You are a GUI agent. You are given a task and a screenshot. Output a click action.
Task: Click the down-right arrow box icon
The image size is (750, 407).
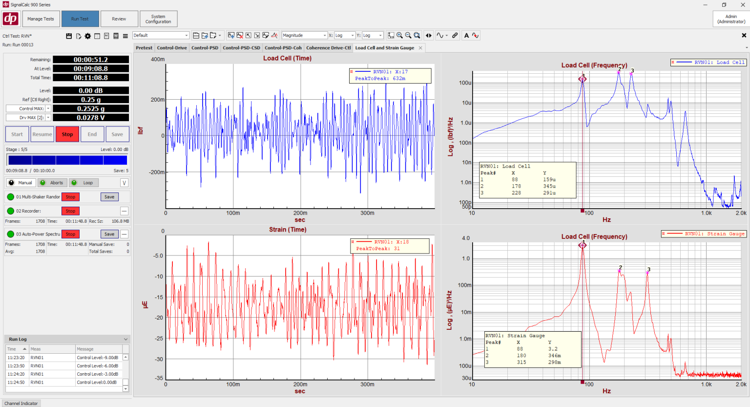257,35
